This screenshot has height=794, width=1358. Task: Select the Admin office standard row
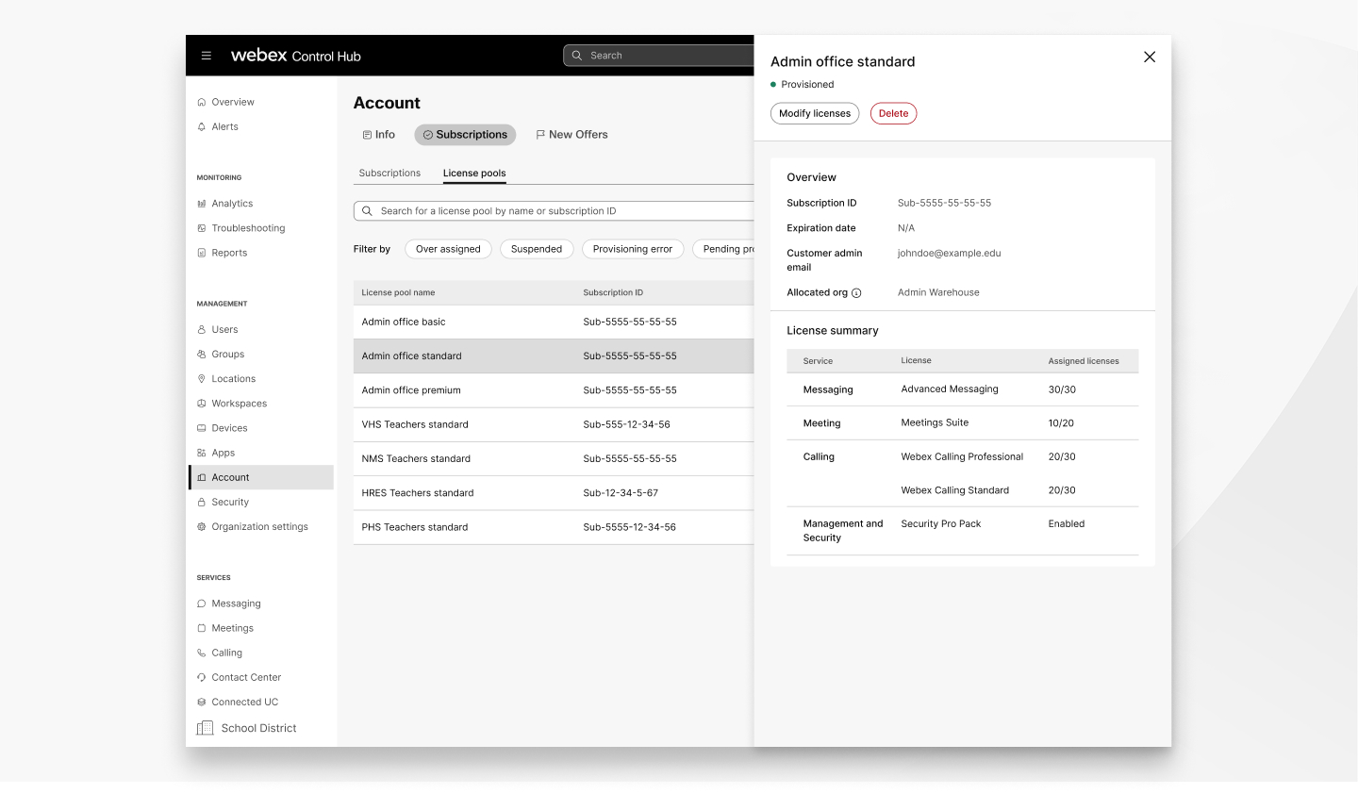pos(554,356)
